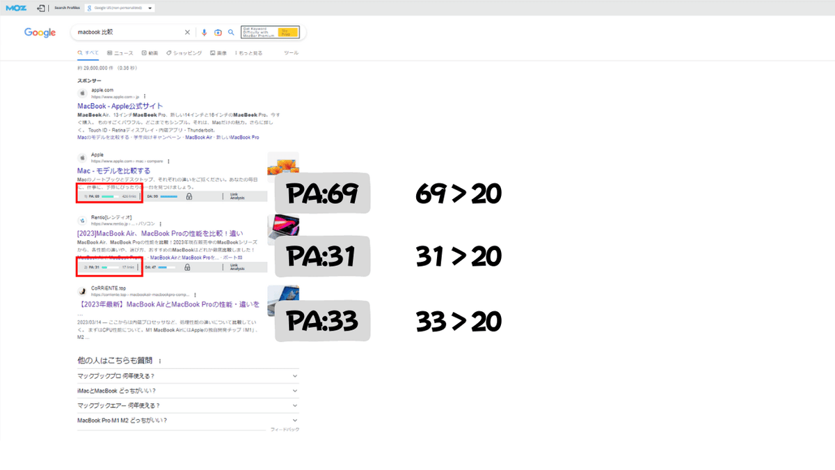Click the Rentio favicon
The height and width of the screenshot is (470, 835).
point(82,220)
